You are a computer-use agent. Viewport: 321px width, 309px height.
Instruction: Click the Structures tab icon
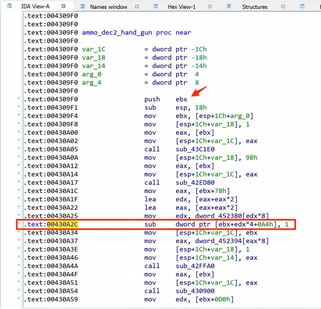point(229,7)
